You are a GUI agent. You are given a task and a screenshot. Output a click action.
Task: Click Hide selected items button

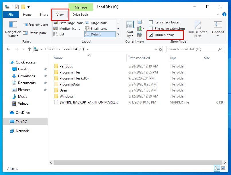(x=197, y=29)
